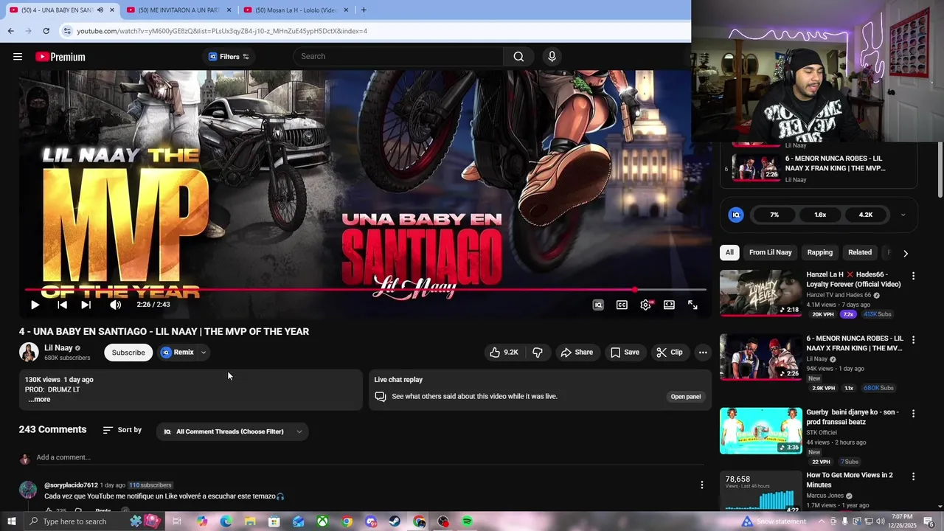Dislike the video
Screen dimensions: 944x531
pyautogui.click(x=538, y=353)
